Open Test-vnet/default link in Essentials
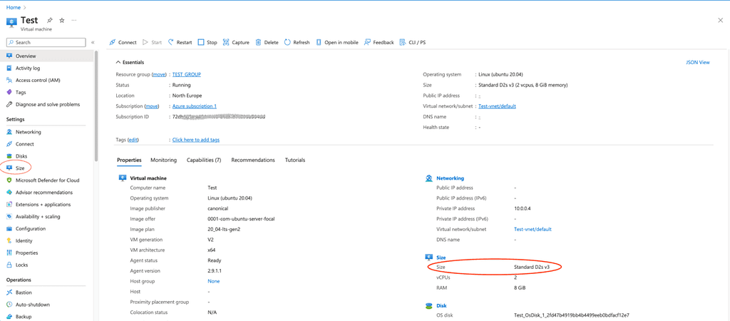The image size is (730, 321). tap(497, 106)
